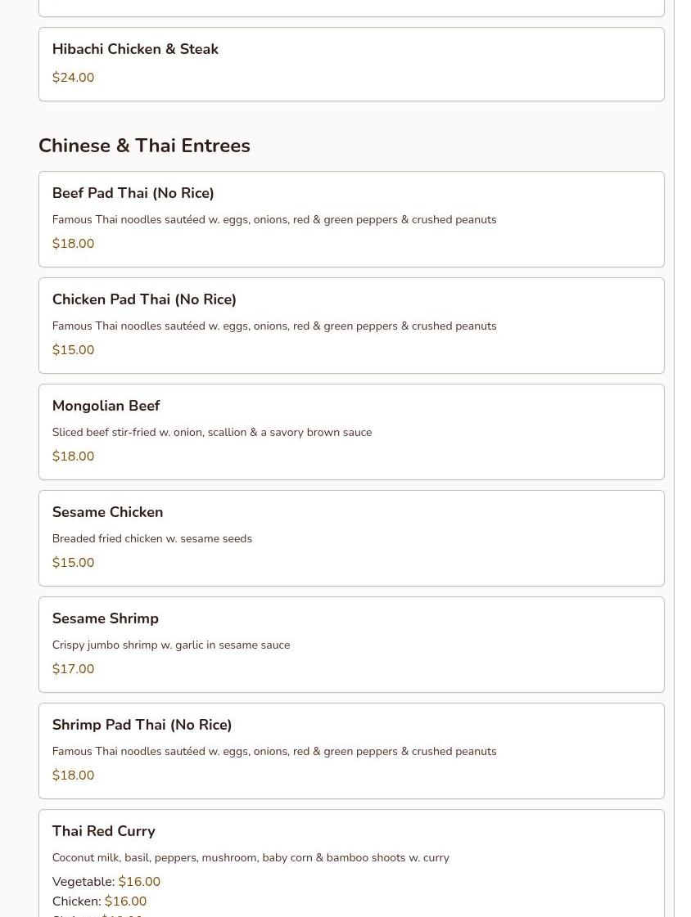Click the $18.00 price under Mongolian Beef
This screenshot has height=917, width=691.
[73, 456]
